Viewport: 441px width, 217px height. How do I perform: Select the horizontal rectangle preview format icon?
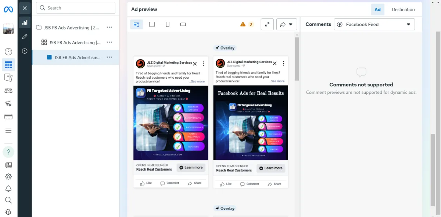click(183, 24)
